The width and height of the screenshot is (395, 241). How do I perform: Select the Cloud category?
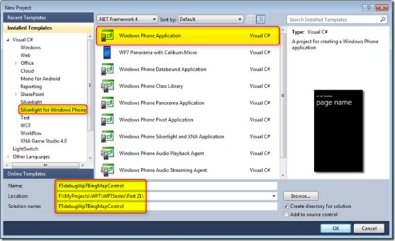tap(27, 71)
